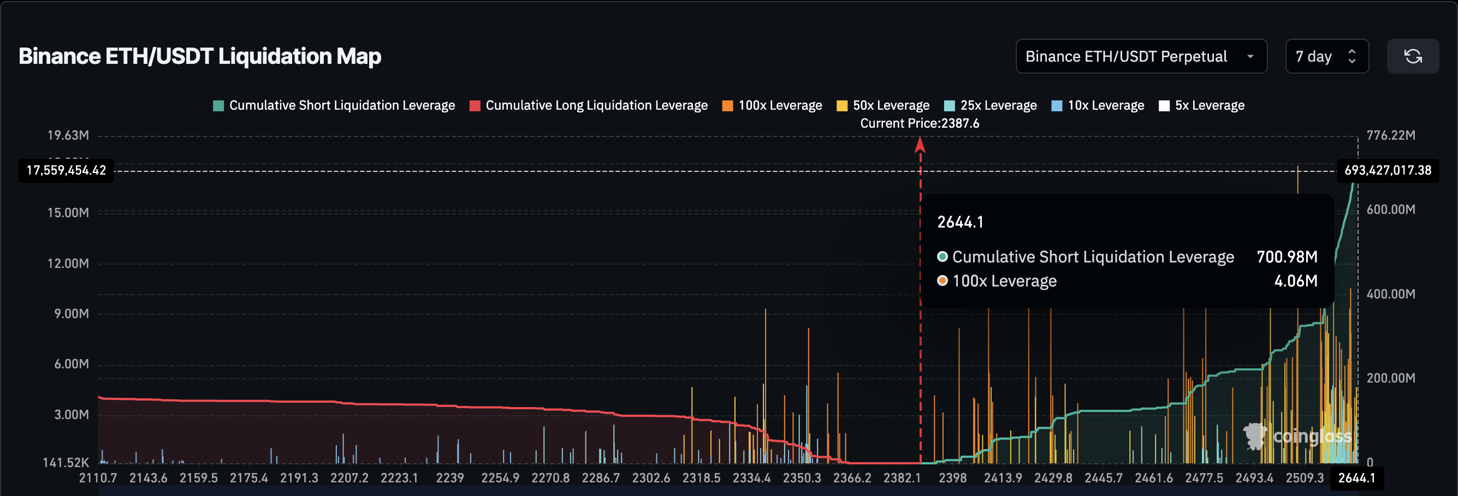Click the red Cumulative Long legend swatch
The height and width of the screenshot is (496, 1458).
[x=475, y=106]
